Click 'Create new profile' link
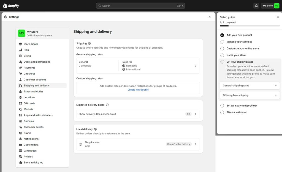This screenshot has height=172, width=282. point(138,90)
